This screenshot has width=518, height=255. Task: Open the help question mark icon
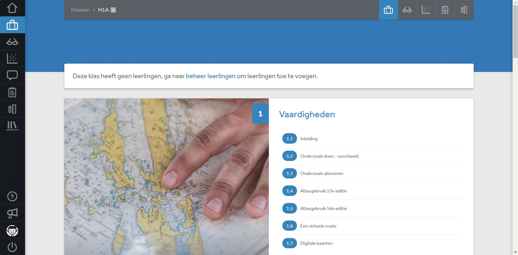(x=12, y=197)
